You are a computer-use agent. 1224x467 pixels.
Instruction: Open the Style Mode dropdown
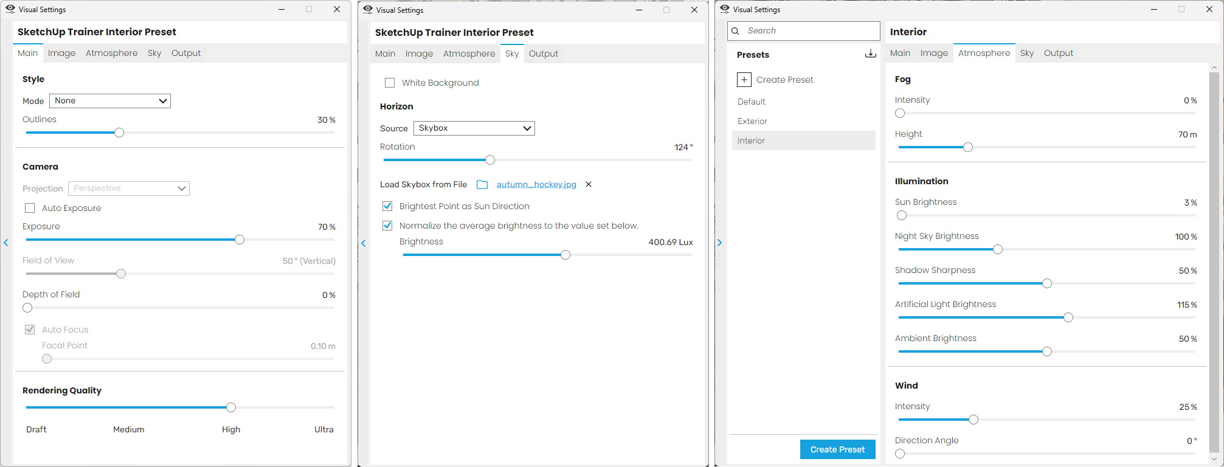110,101
